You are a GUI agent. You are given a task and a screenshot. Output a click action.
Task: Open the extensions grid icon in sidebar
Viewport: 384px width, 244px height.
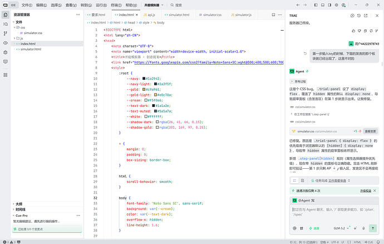click(x=6, y=75)
